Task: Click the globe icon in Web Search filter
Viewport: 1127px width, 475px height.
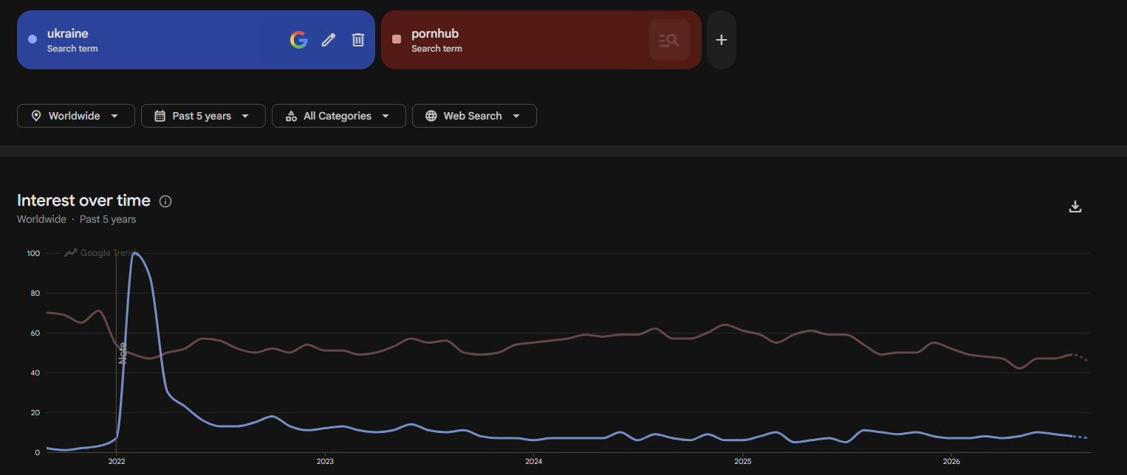Action: (x=431, y=116)
